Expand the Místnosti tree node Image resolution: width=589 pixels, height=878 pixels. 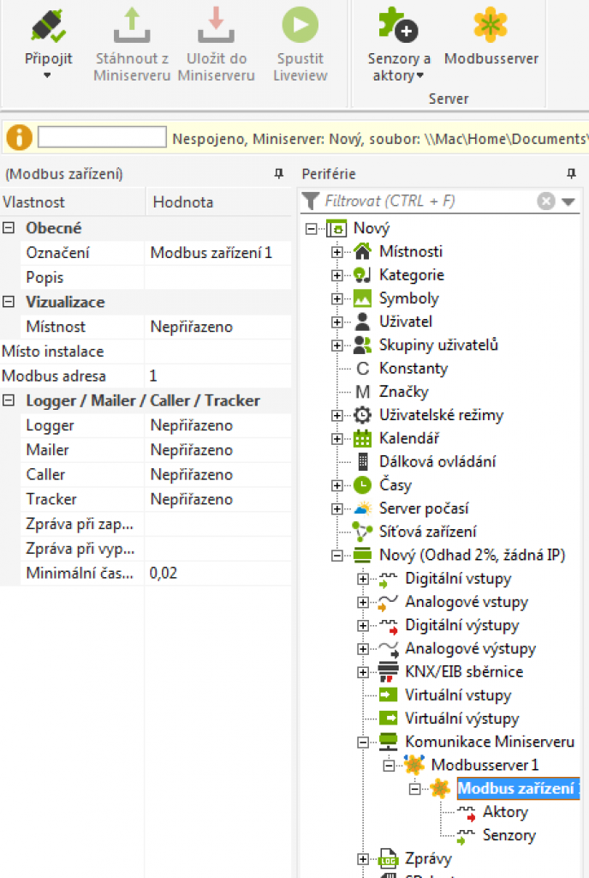click(336, 252)
